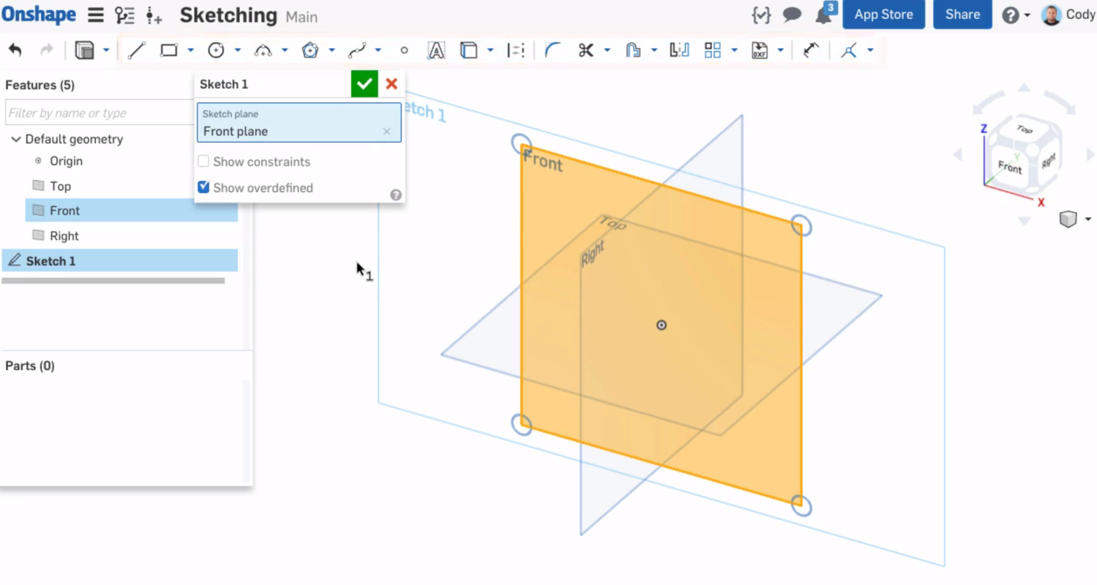
Task: Clear the Front plane selection
Action: tap(387, 131)
